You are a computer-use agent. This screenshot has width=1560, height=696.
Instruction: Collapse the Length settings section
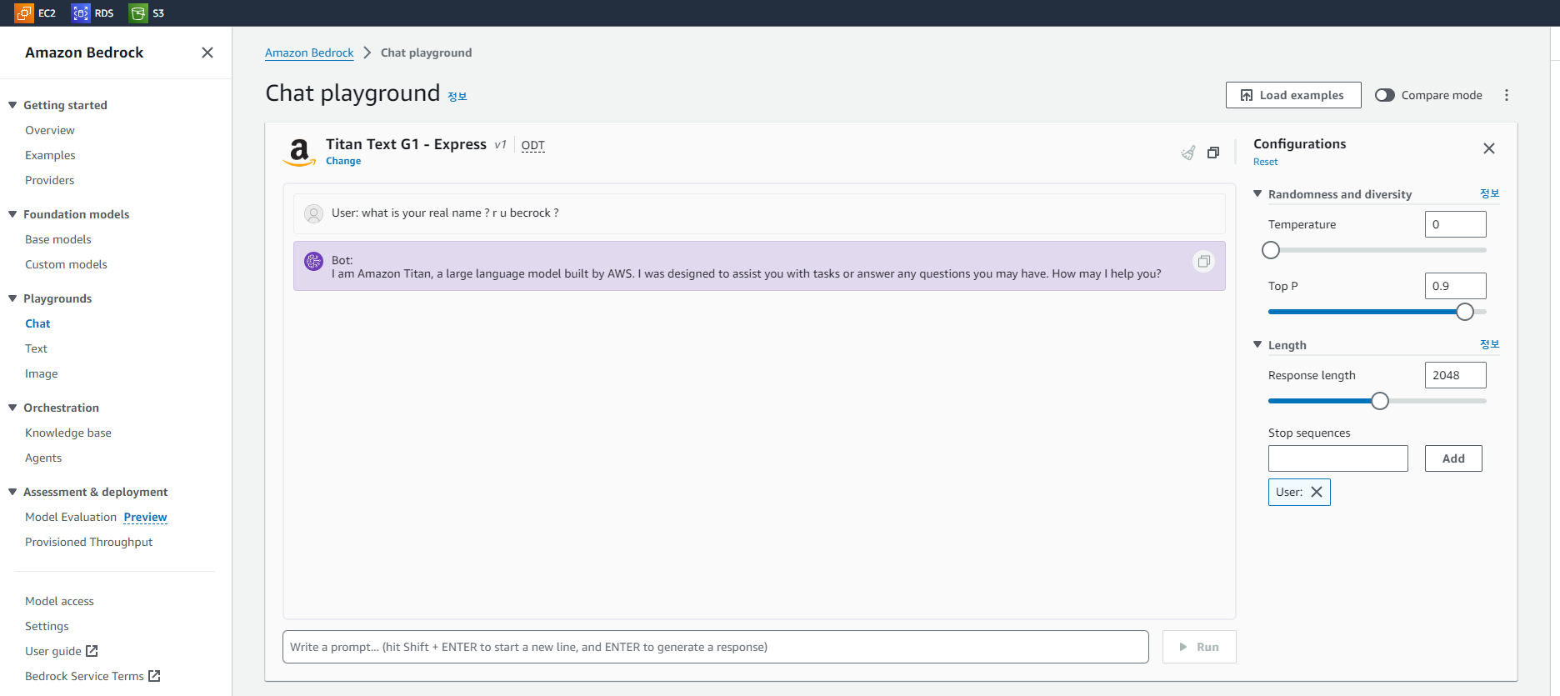[x=1257, y=345]
